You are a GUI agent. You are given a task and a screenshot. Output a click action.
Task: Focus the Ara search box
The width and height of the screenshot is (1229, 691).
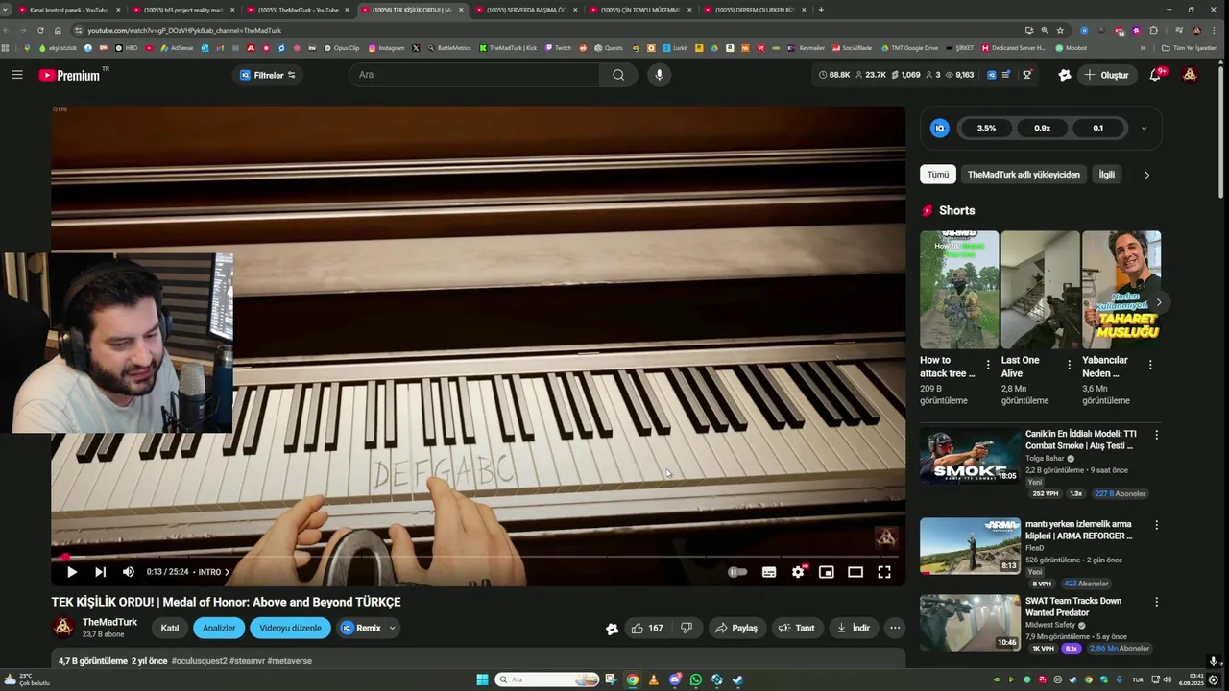pos(474,75)
